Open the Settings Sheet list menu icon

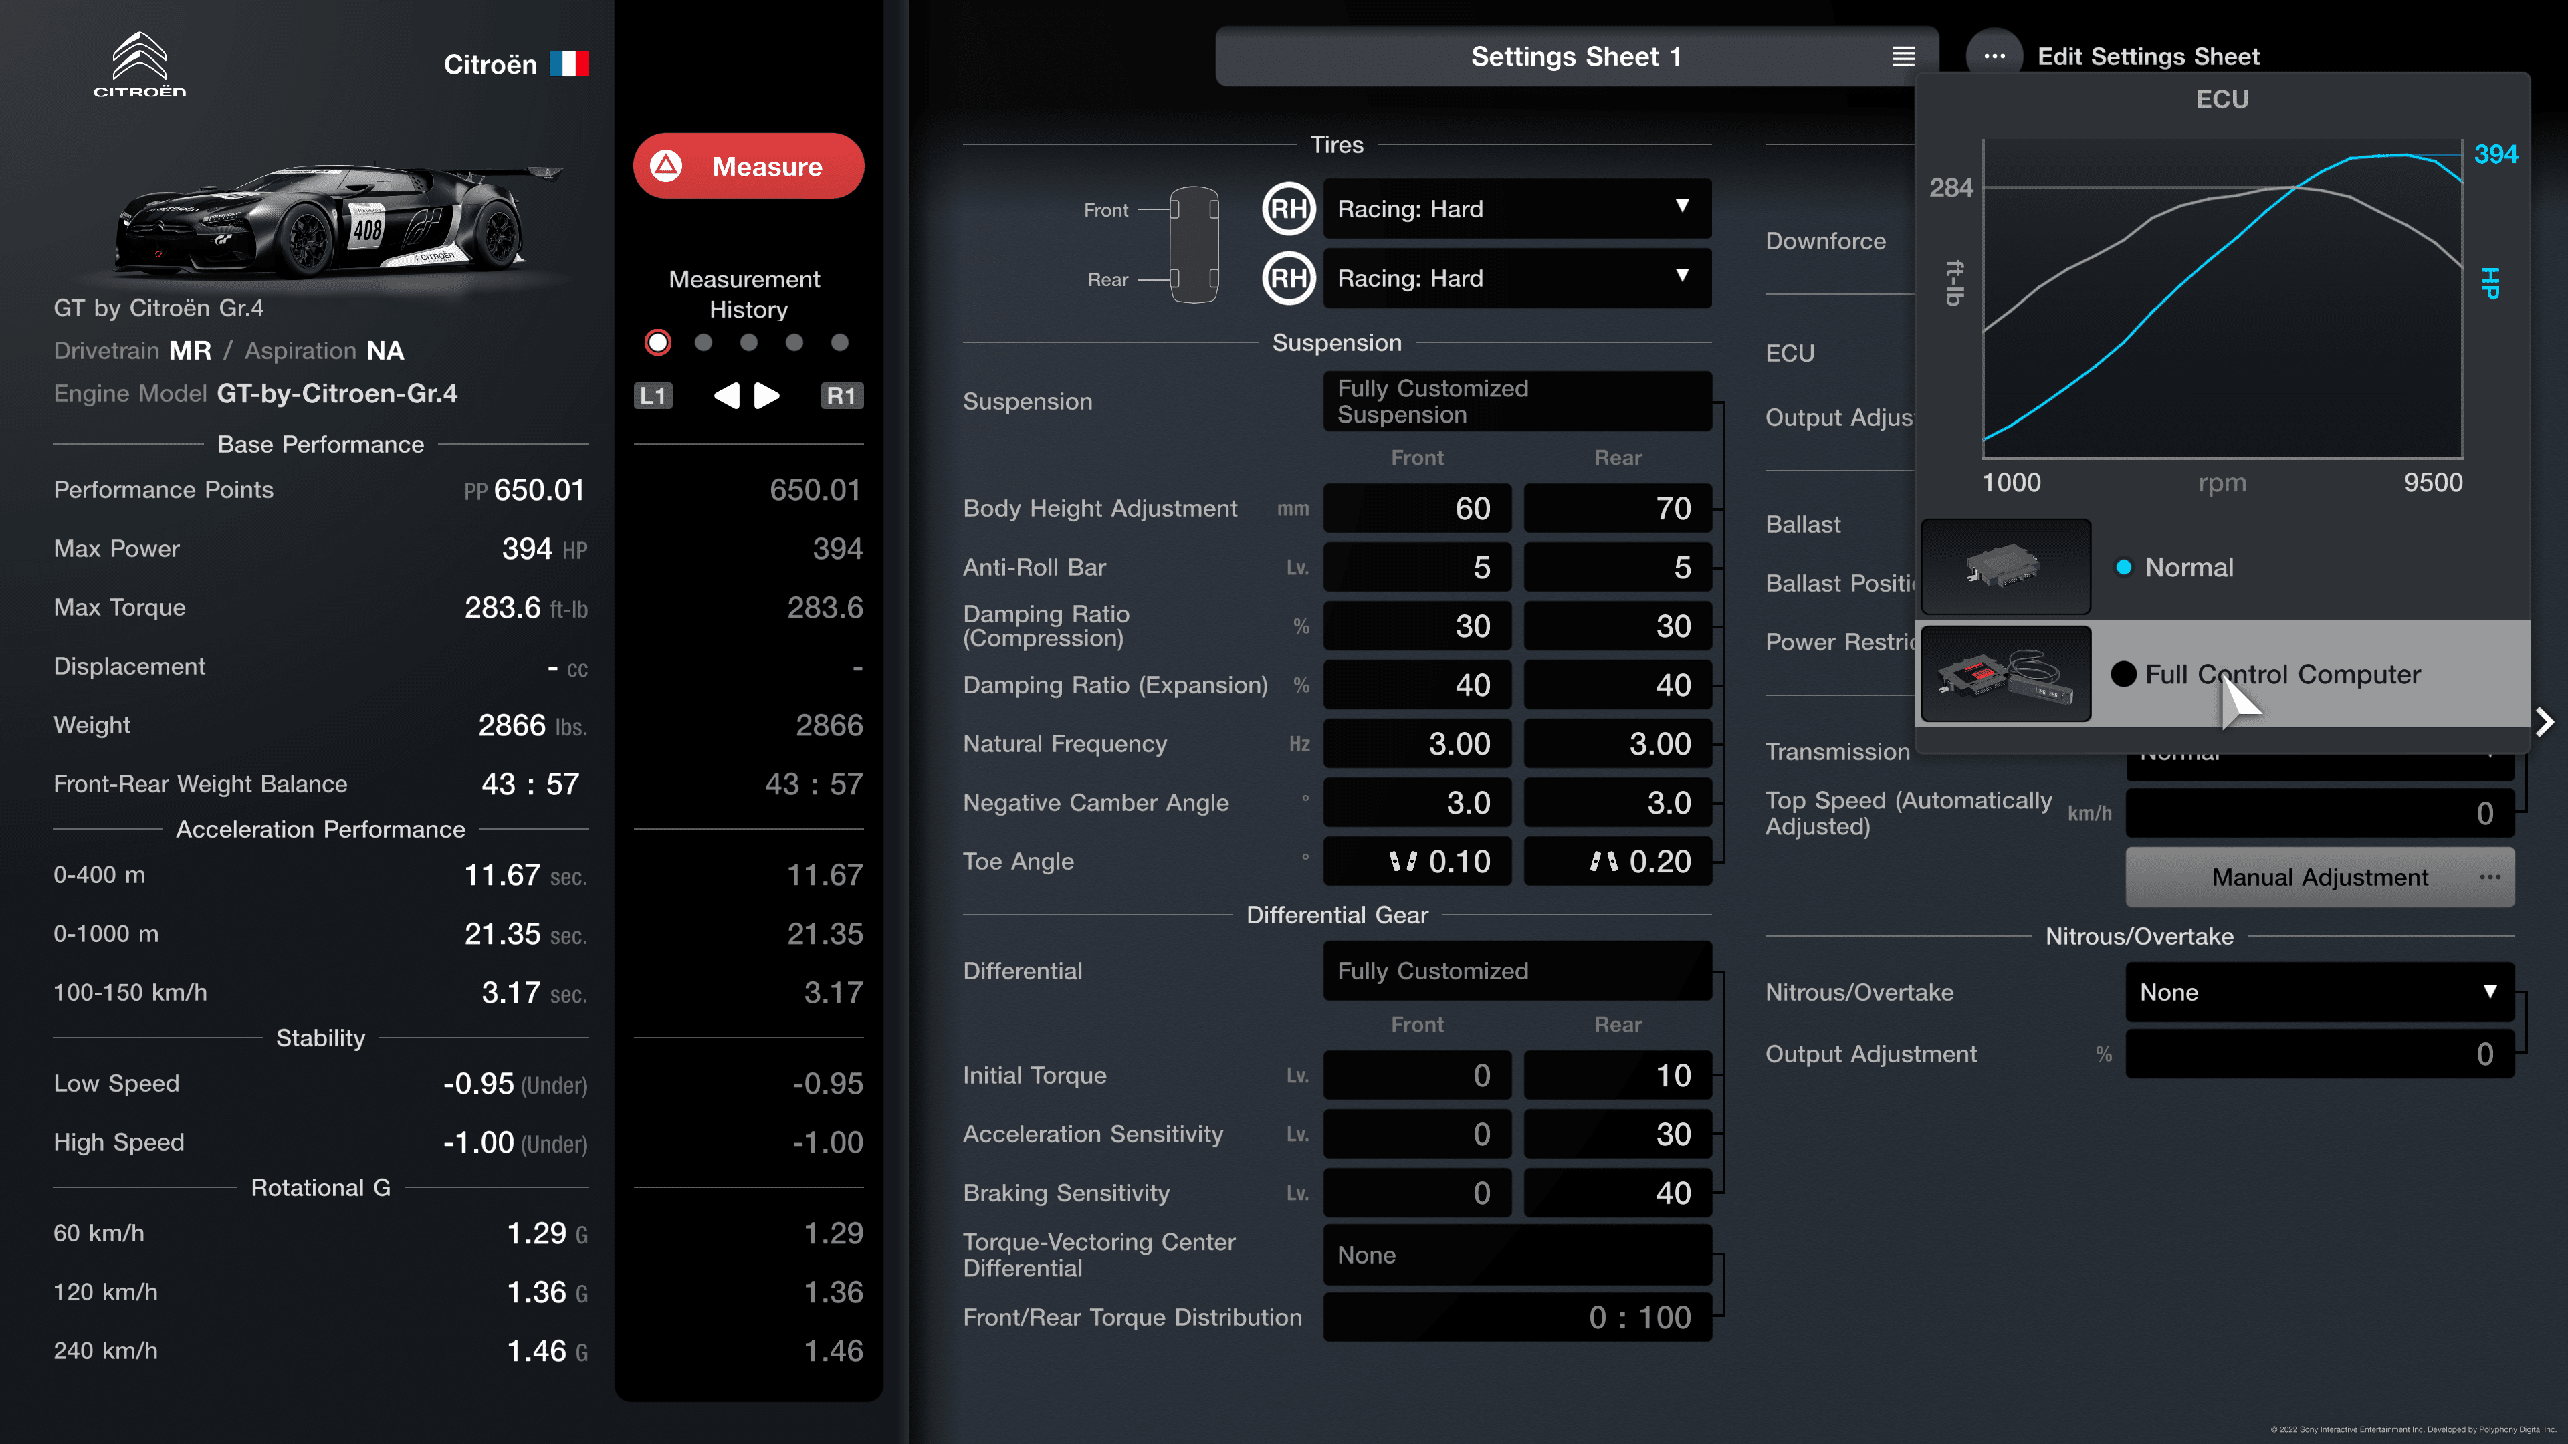click(1903, 57)
